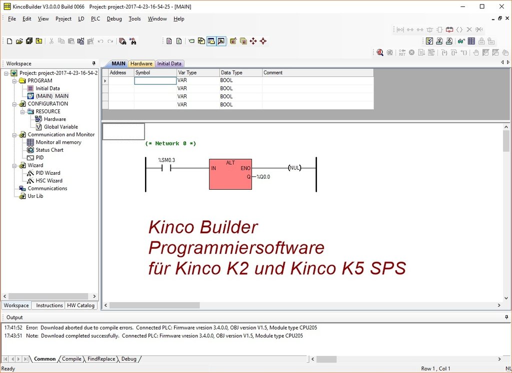Download the program to the PLC
Viewport: 512px width, 373px height.
click(x=448, y=41)
